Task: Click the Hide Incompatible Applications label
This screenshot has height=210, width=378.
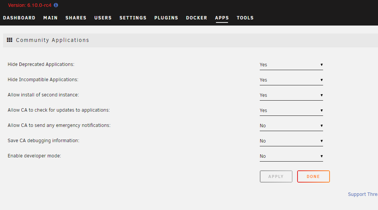Action: pyautogui.click(x=43, y=80)
